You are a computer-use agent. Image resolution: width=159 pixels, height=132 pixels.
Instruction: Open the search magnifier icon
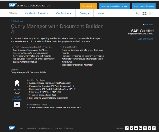point(138,13)
